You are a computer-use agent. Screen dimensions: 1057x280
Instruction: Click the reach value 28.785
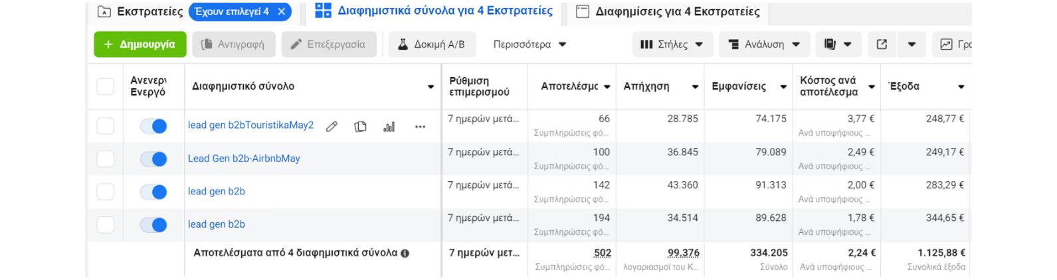[683, 119]
